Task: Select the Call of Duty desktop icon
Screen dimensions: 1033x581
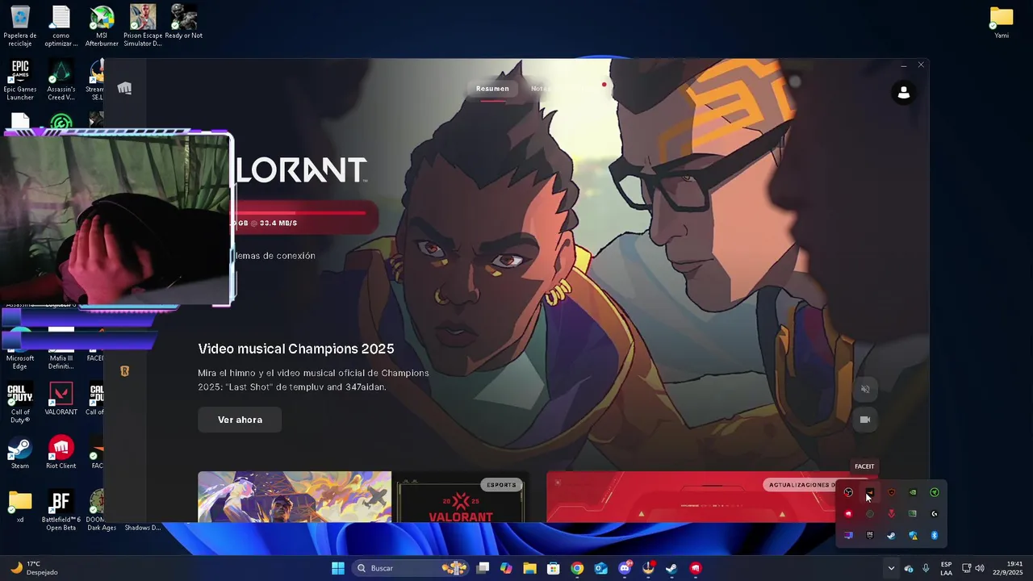Action: coord(20,403)
